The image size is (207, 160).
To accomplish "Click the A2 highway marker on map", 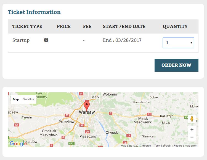I will (x=149, y=114).
